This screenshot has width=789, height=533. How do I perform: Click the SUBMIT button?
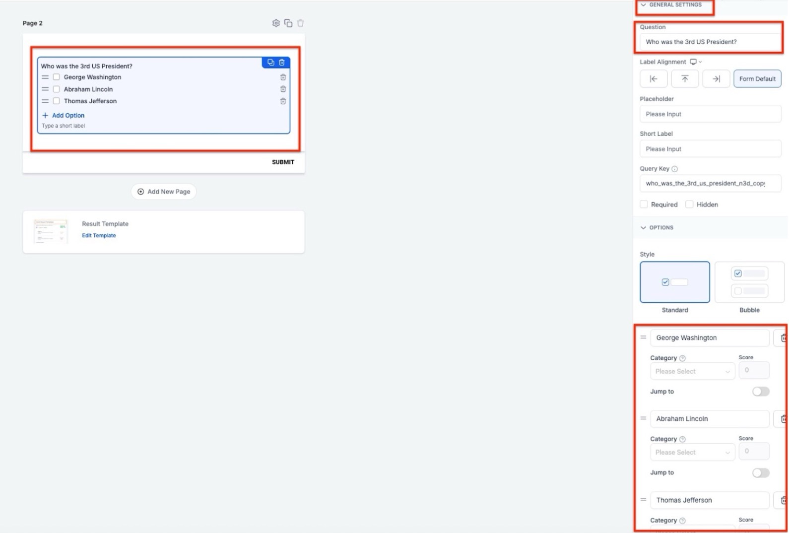(x=283, y=162)
